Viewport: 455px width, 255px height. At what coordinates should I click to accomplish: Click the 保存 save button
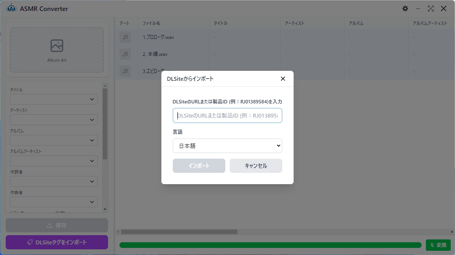pyautogui.click(x=57, y=225)
